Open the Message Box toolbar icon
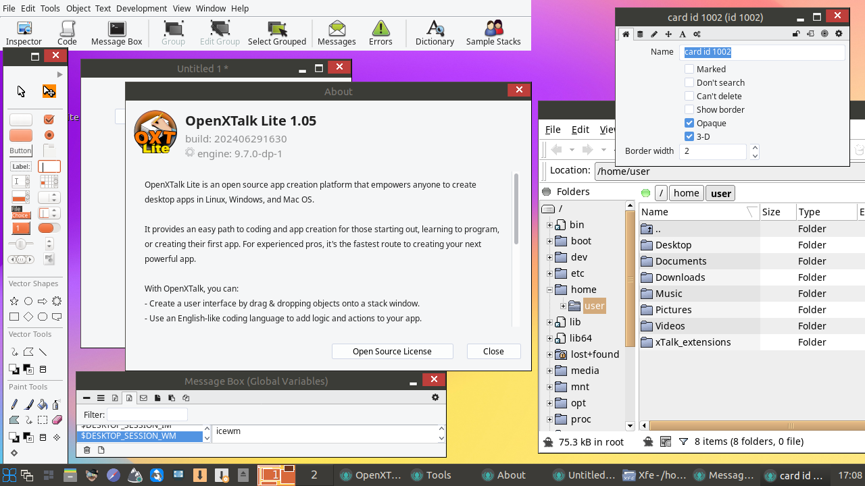 [x=117, y=33]
